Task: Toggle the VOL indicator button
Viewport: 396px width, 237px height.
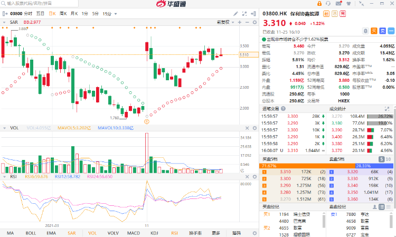Action: pyautogui.click(x=92, y=233)
